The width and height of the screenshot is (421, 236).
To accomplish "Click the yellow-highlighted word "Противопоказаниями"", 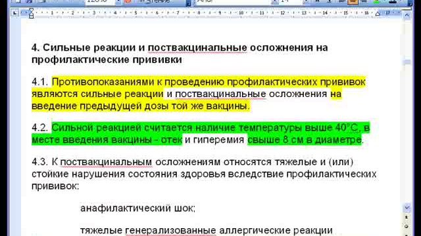I will (103, 81).
